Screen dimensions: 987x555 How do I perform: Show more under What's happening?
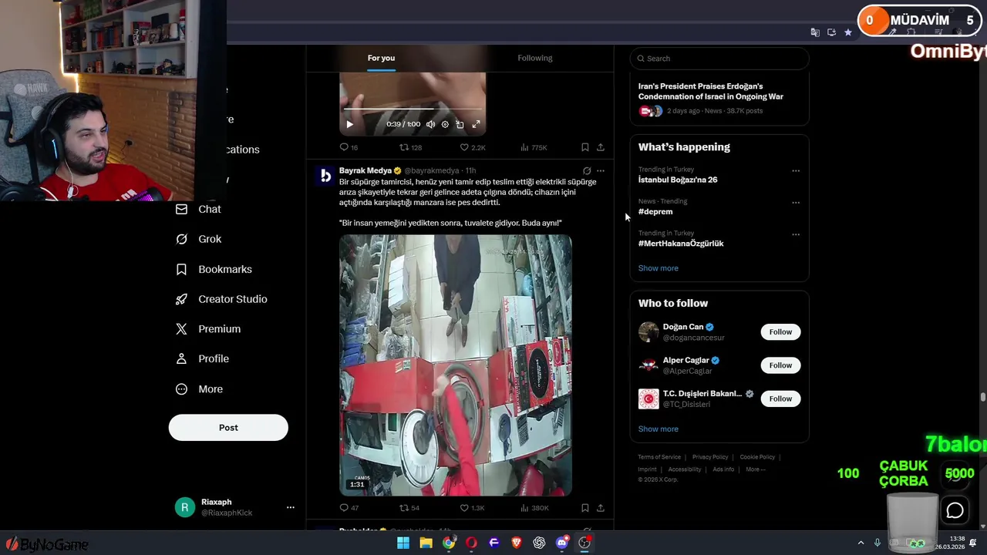point(659,268)
